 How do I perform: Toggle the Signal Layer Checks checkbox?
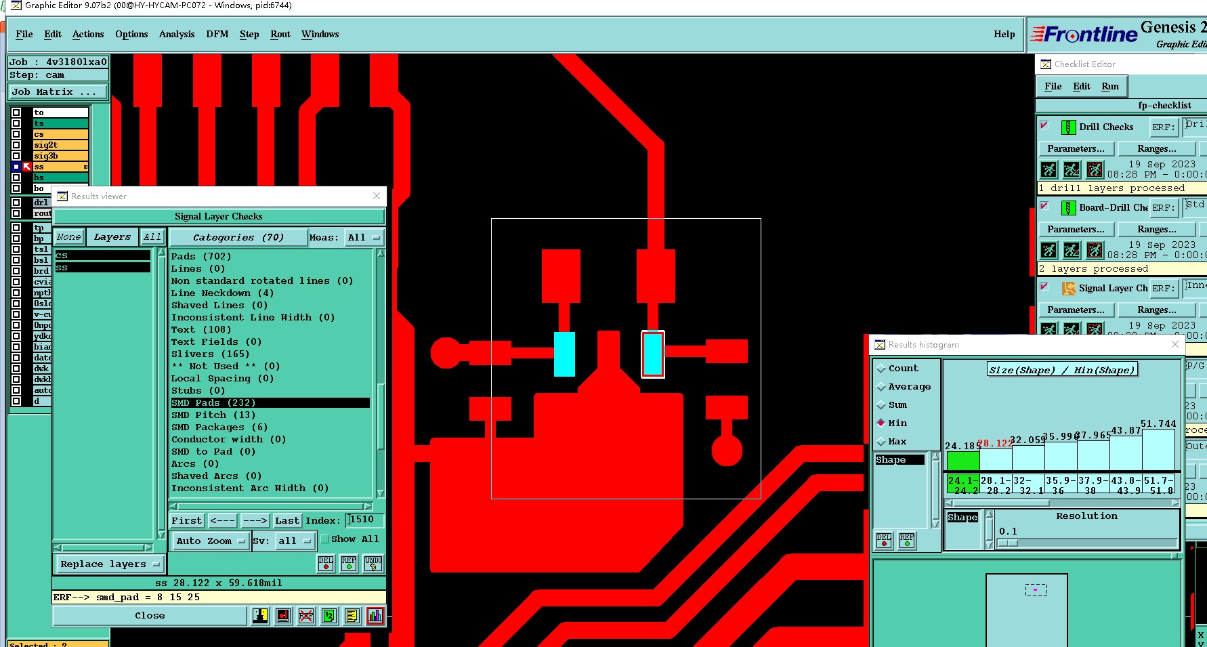click(1044, 287)
